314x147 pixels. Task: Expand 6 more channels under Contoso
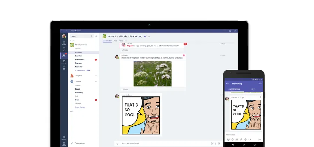(80, 107)
